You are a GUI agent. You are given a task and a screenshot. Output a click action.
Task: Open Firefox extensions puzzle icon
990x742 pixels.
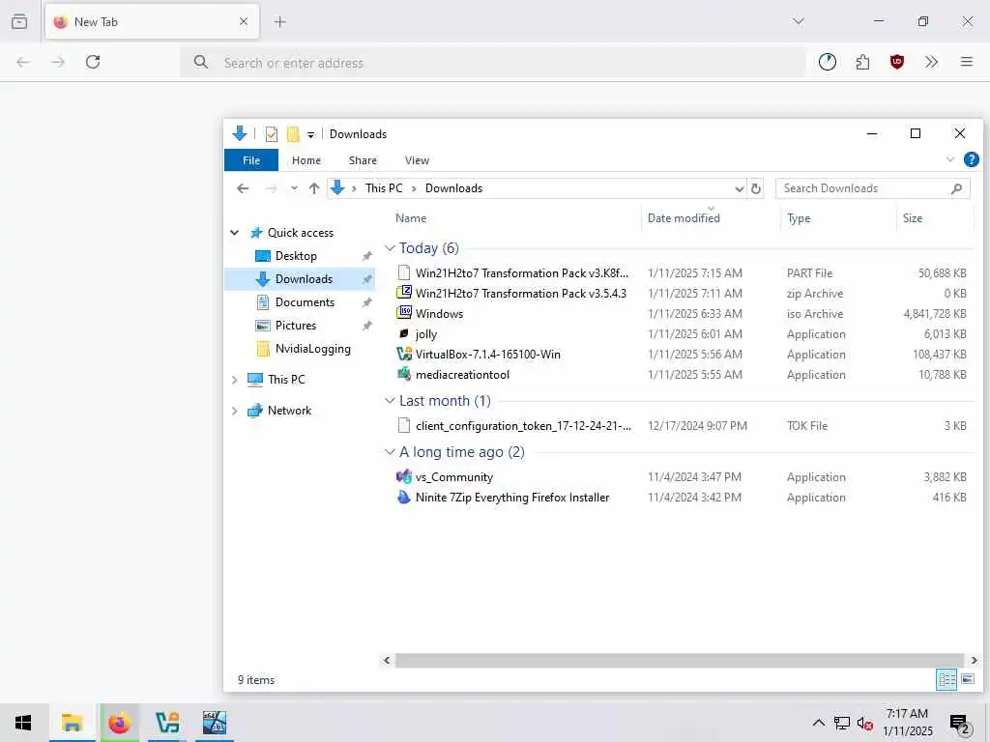(x=862, y=62)
